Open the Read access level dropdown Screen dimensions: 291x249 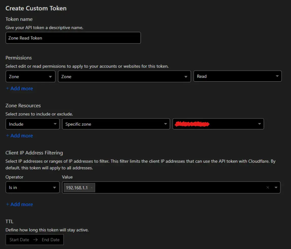237,76
